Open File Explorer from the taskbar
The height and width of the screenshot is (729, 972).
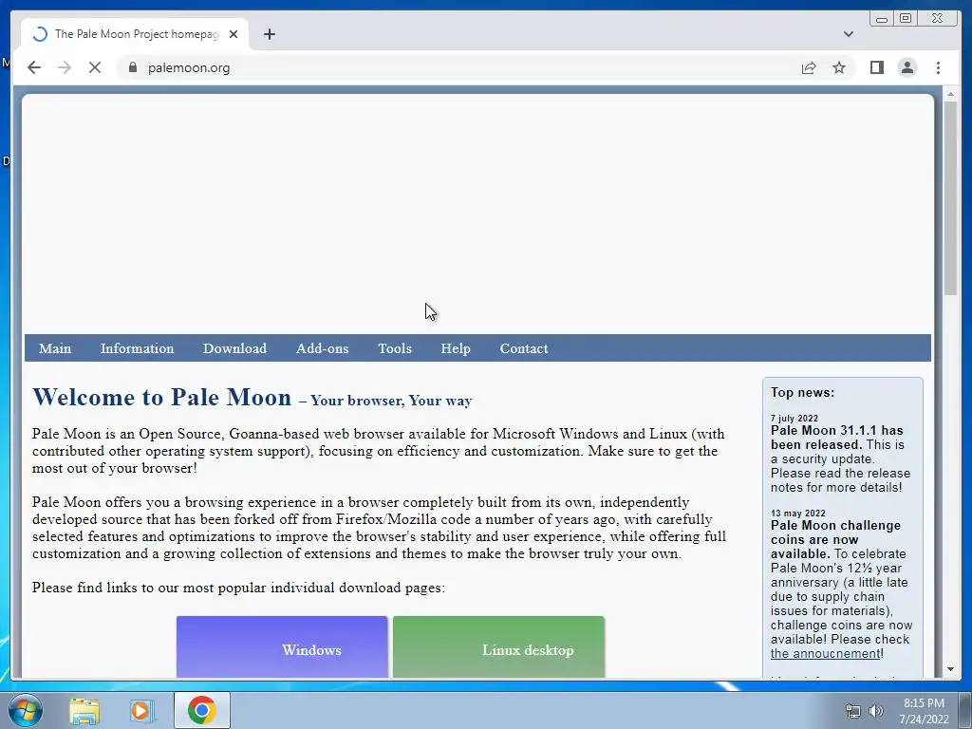pos(84,710)
